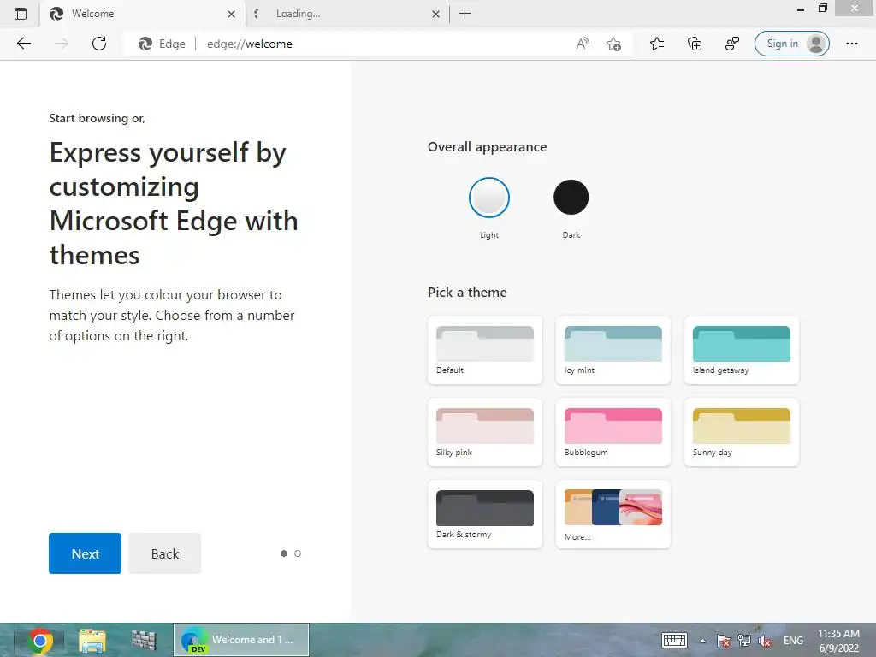Open File Explorer from the taskbar
Image resolution: width=876 pixels, height=657 pixels.
point(92,640)
